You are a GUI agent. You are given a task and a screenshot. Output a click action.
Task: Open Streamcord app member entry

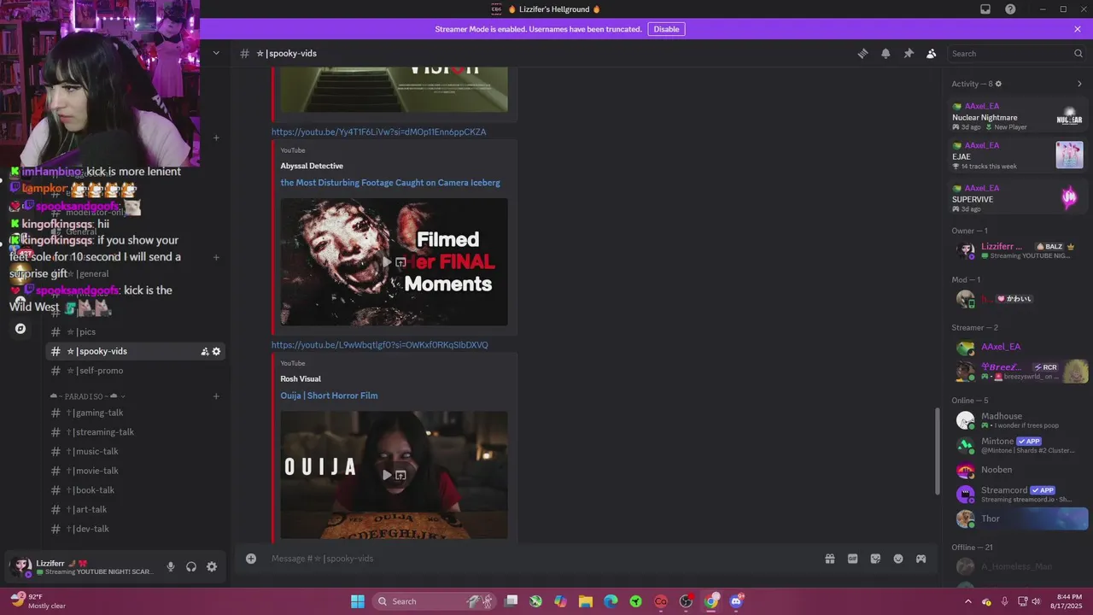[x=1020, y=494]
